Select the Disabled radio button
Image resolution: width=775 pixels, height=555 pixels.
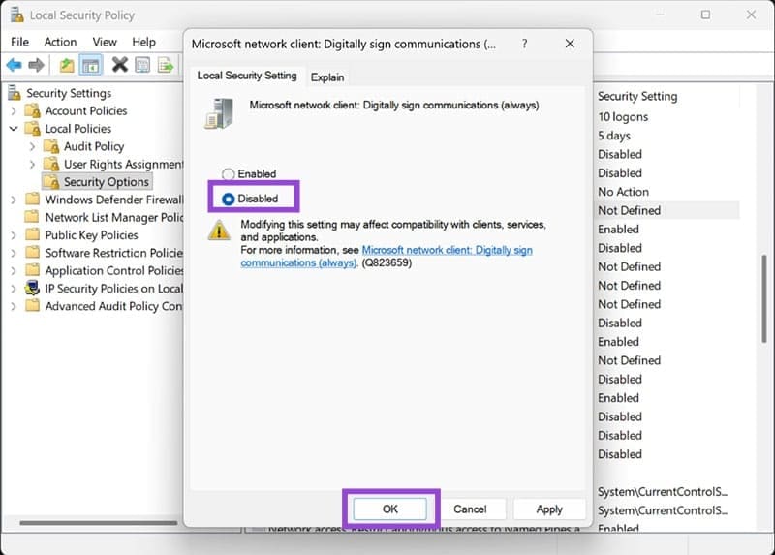coord(228,199)
